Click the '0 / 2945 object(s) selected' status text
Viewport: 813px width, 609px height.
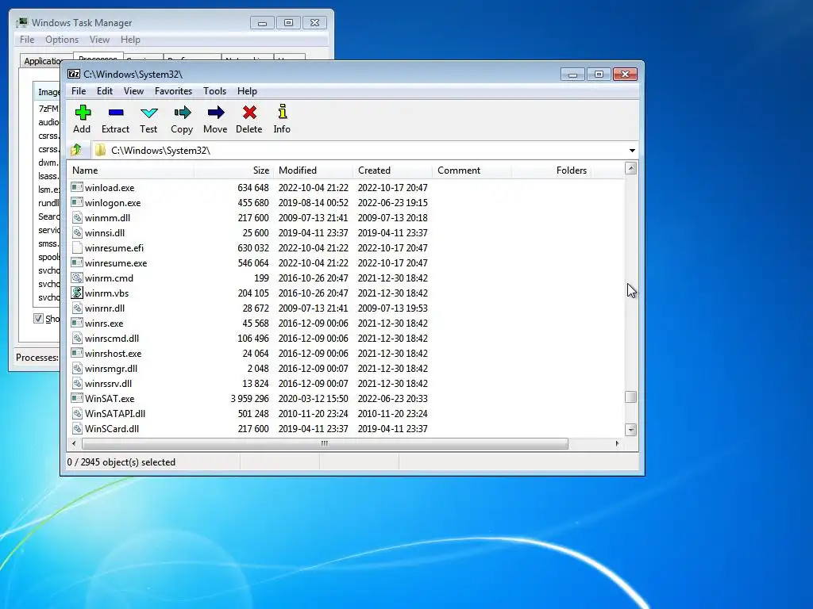pos(121,462)
